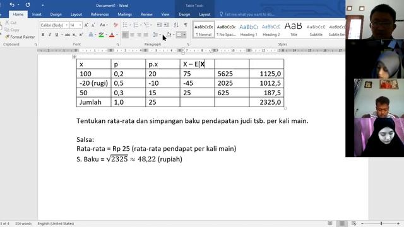Apply the Subtitle style
Viewport: 404px width, 227px height.
(316, 30)
